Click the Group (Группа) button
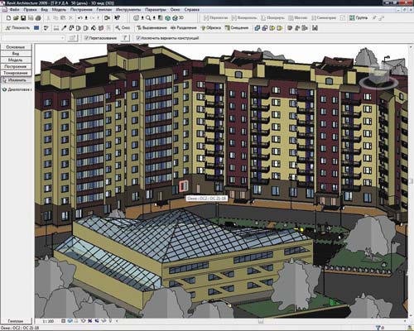The image size is (414, 331). click(x=359, y=18)
